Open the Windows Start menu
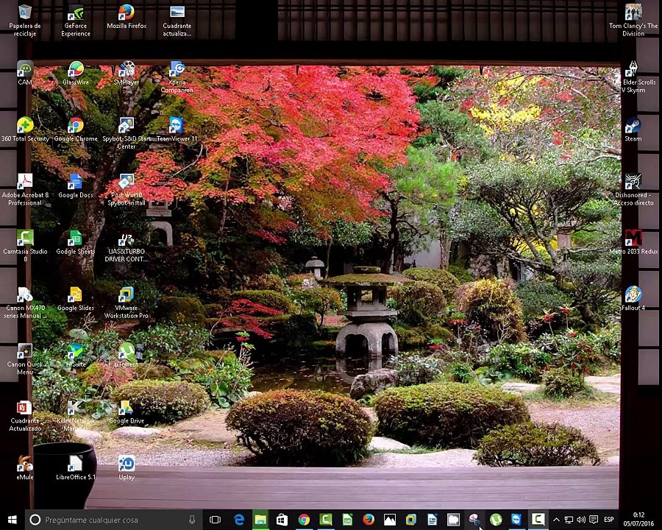 point(12,520)
